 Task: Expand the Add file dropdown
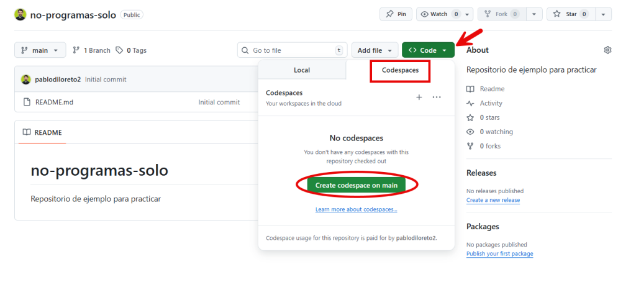[x=375, y=50]
